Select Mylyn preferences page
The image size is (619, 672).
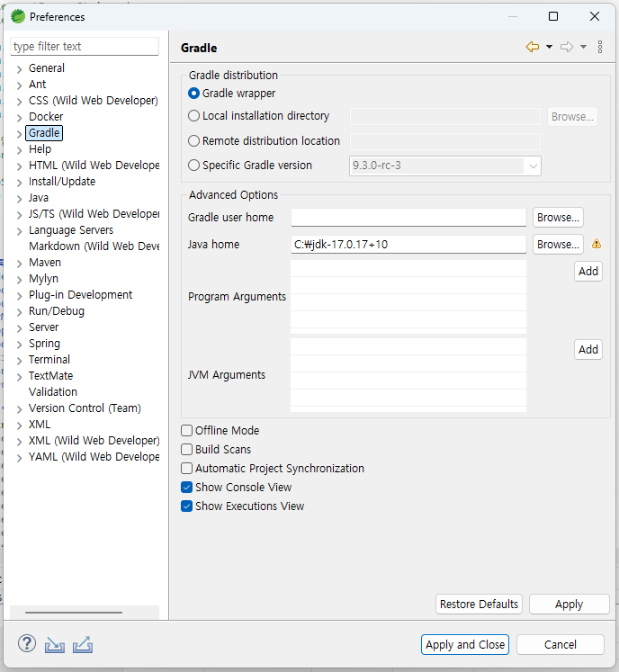(x=43, y=279)
